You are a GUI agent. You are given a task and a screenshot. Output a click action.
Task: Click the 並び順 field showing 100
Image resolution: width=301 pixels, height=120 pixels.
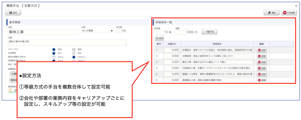click(121, 31)
